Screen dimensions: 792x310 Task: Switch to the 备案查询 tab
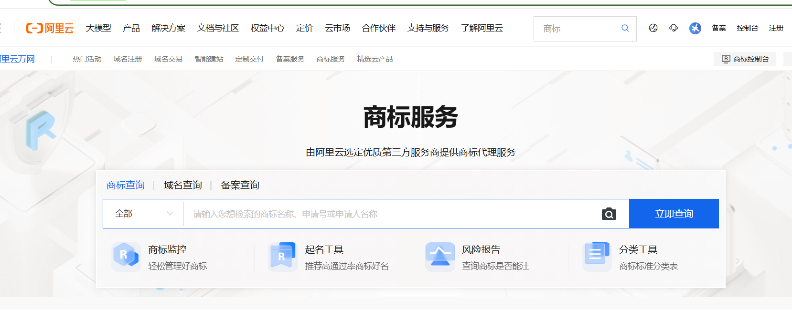[x=240, y=185]
